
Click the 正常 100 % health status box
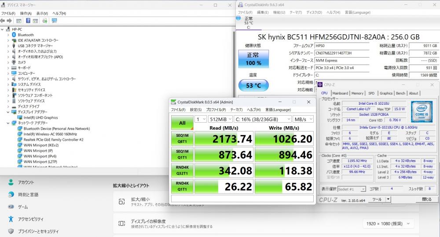(253, 59)
